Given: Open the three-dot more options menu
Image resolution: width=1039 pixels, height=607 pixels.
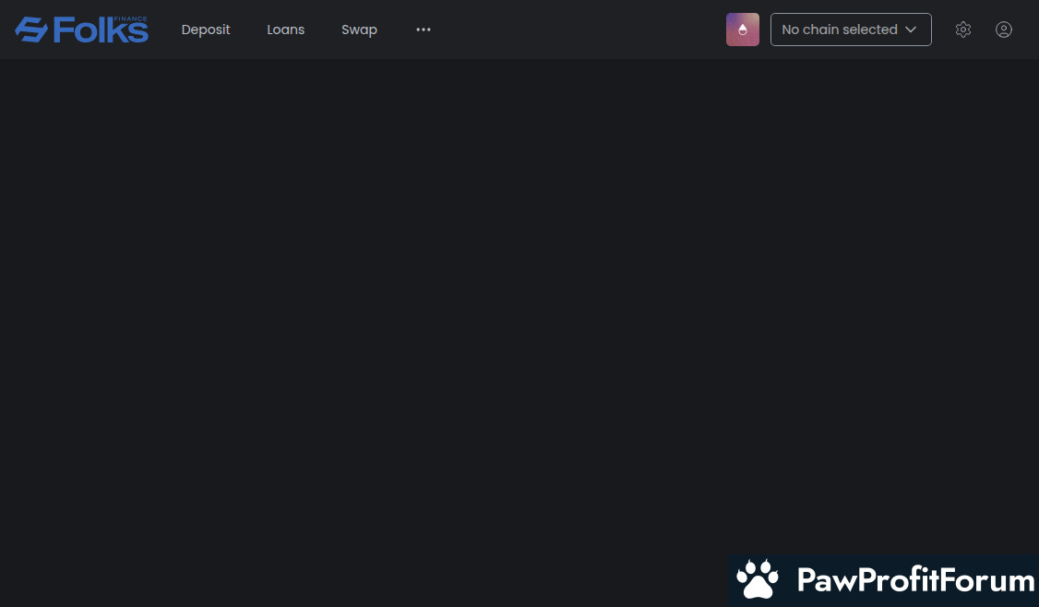Looking at the screenshot, I should click(424, 30).
